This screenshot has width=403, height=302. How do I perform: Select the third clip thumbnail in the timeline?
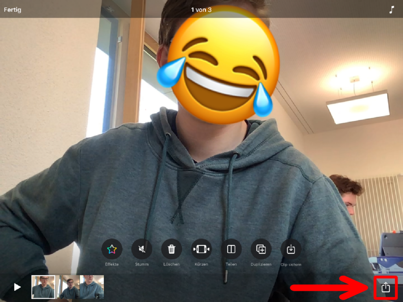point(92,287)
